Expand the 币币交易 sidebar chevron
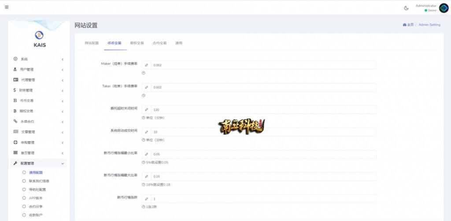Viewport: 451px width, 221px height. pyautogui.click(x=63, y=101)
